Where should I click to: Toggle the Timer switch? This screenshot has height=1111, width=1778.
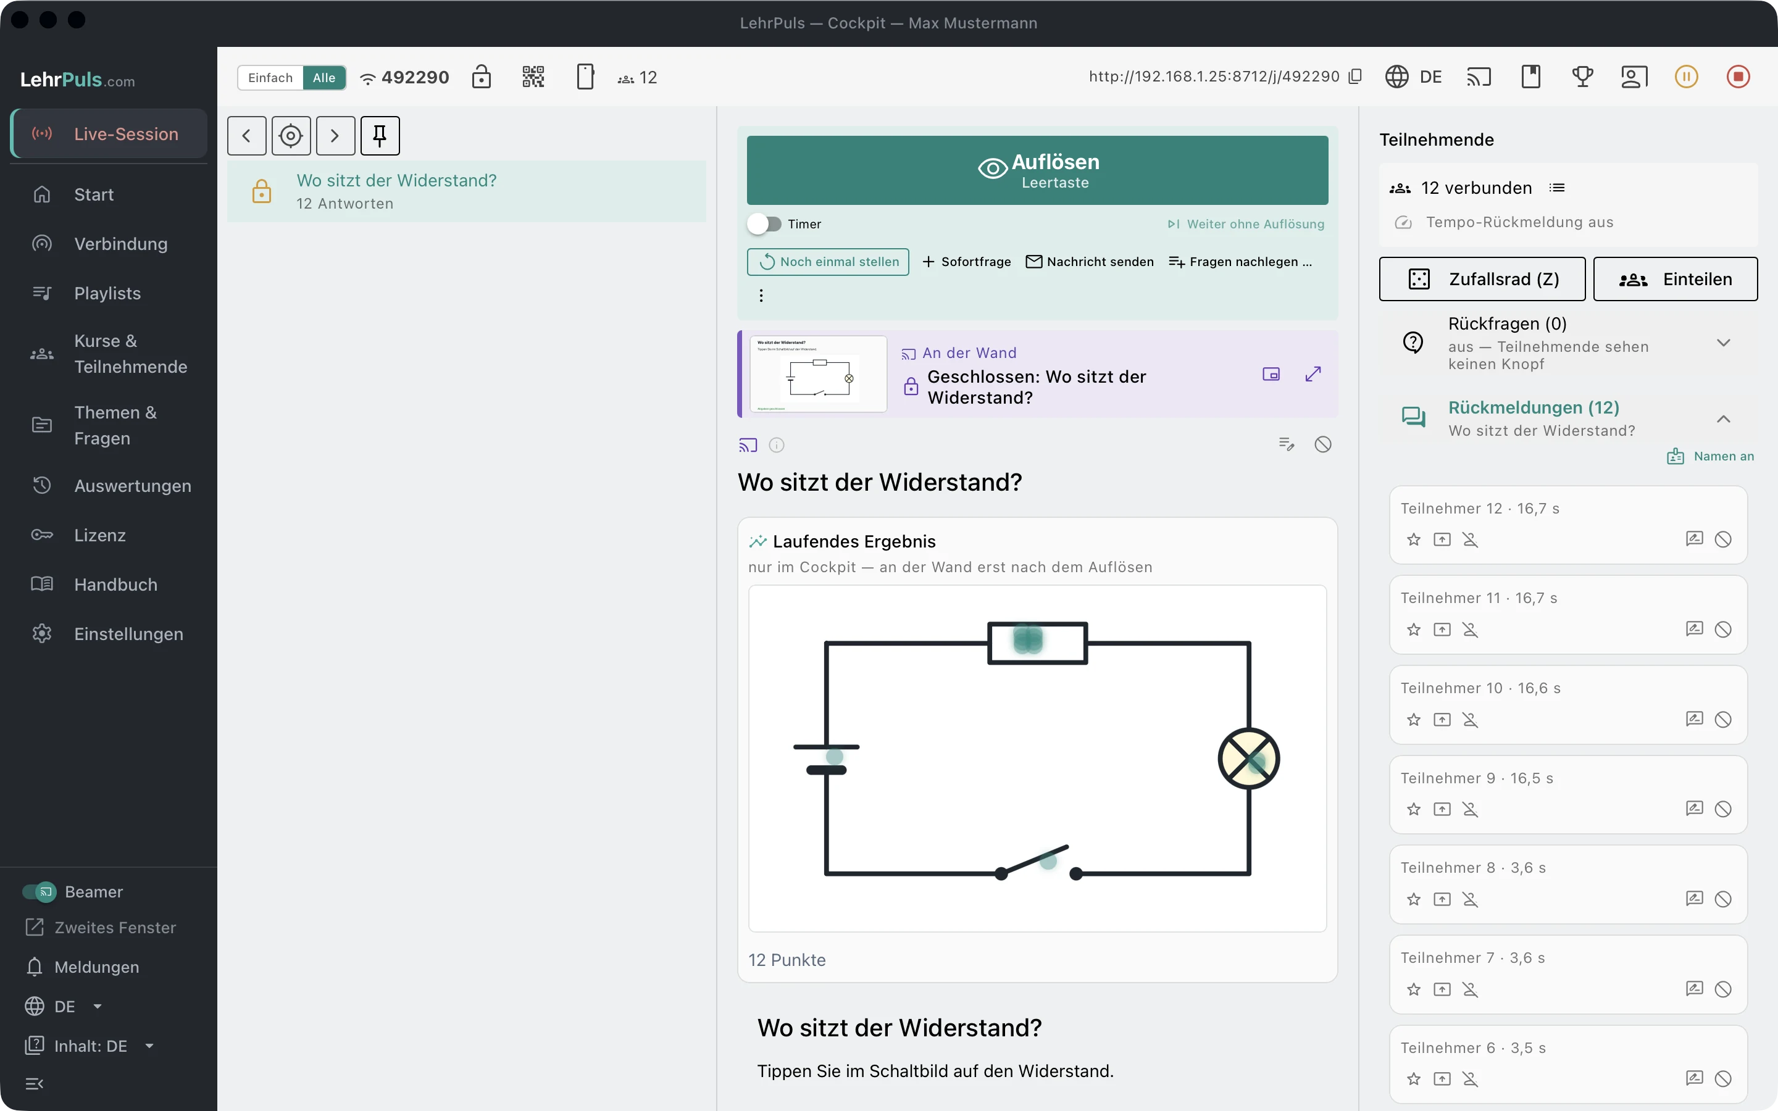pos(764,224)
